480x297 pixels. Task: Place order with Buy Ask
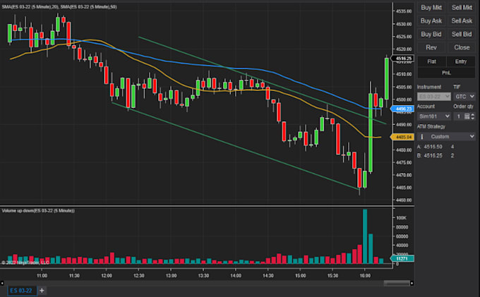431,20
